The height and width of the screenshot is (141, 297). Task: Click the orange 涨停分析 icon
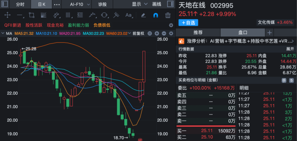182,41
